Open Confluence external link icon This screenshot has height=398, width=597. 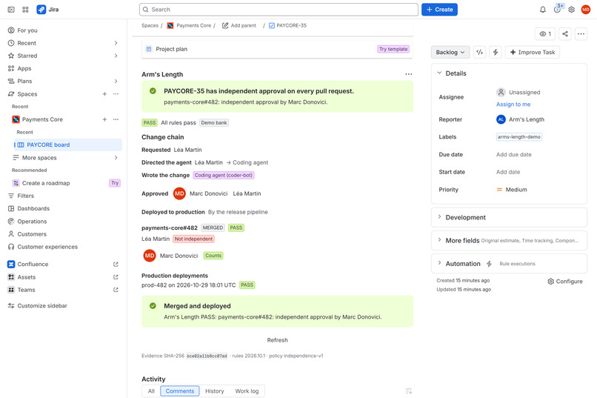(x=116, y=265)
